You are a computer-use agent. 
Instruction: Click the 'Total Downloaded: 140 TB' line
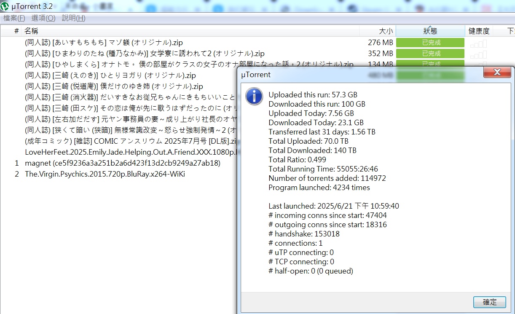pos(312,150)
